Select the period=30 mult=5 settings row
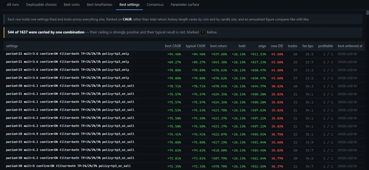 click(184, 166)
